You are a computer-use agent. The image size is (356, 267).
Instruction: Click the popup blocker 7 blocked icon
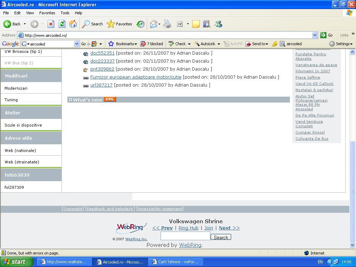[x=143, y=44]
